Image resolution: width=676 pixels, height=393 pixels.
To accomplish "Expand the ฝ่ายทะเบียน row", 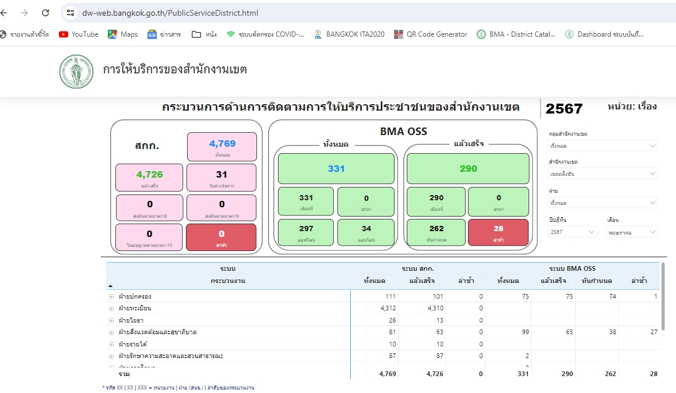I will coord(111,309).
